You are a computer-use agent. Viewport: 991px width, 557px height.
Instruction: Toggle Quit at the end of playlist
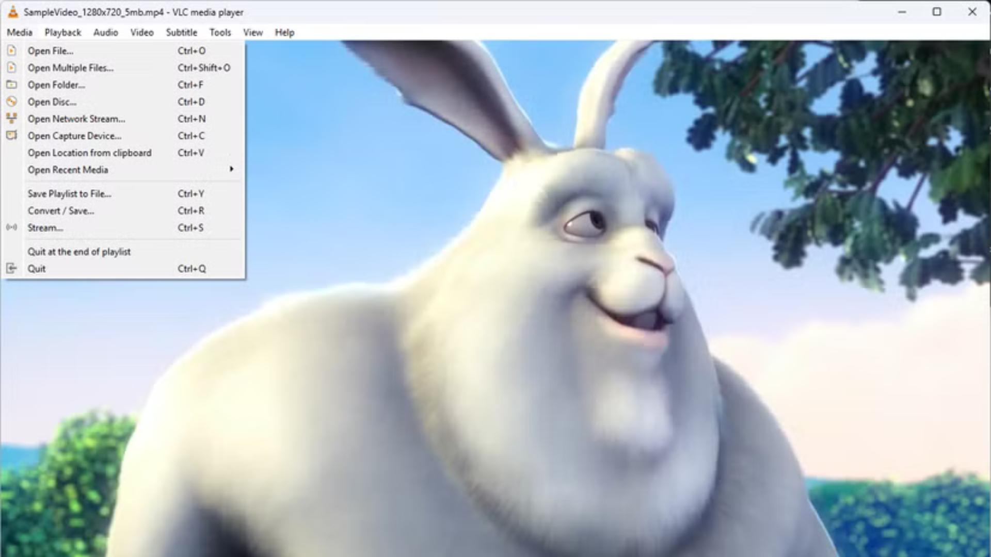point(79,252)
